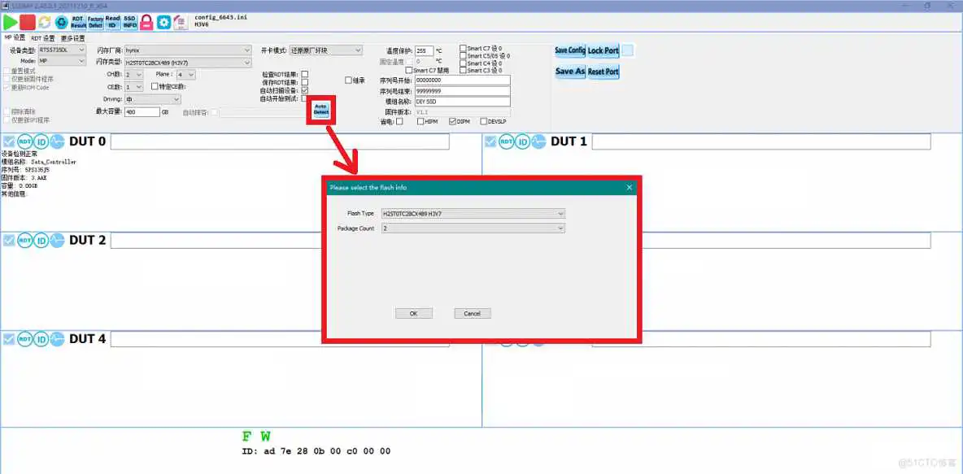Click the red Stop icon

point(27,22)
